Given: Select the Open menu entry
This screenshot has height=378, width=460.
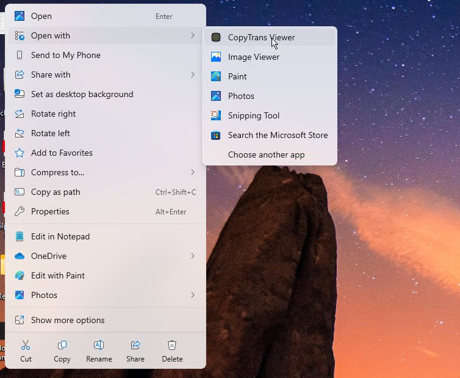Looking at the screenshot, I should pos(106,16).
